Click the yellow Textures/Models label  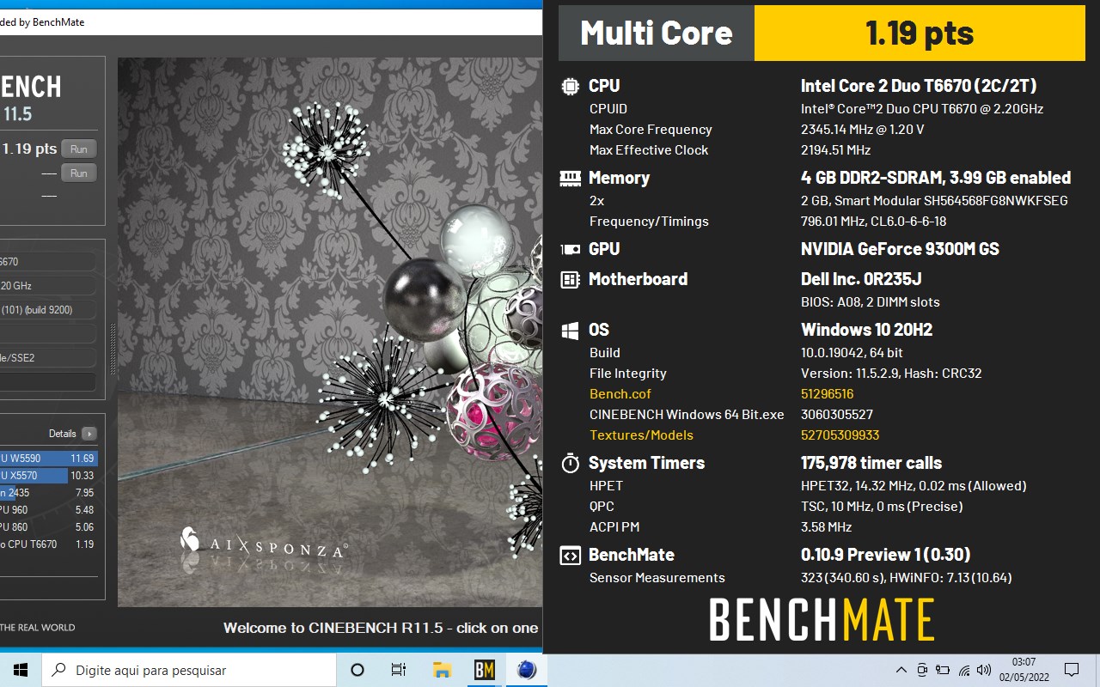[641, 435]
